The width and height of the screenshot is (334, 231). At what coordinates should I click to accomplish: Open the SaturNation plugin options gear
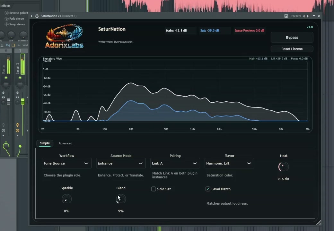(x=37, y=16)
